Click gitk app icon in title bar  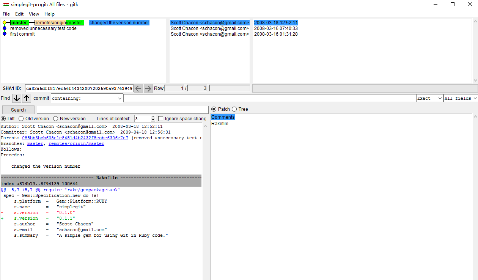[6, 5]
